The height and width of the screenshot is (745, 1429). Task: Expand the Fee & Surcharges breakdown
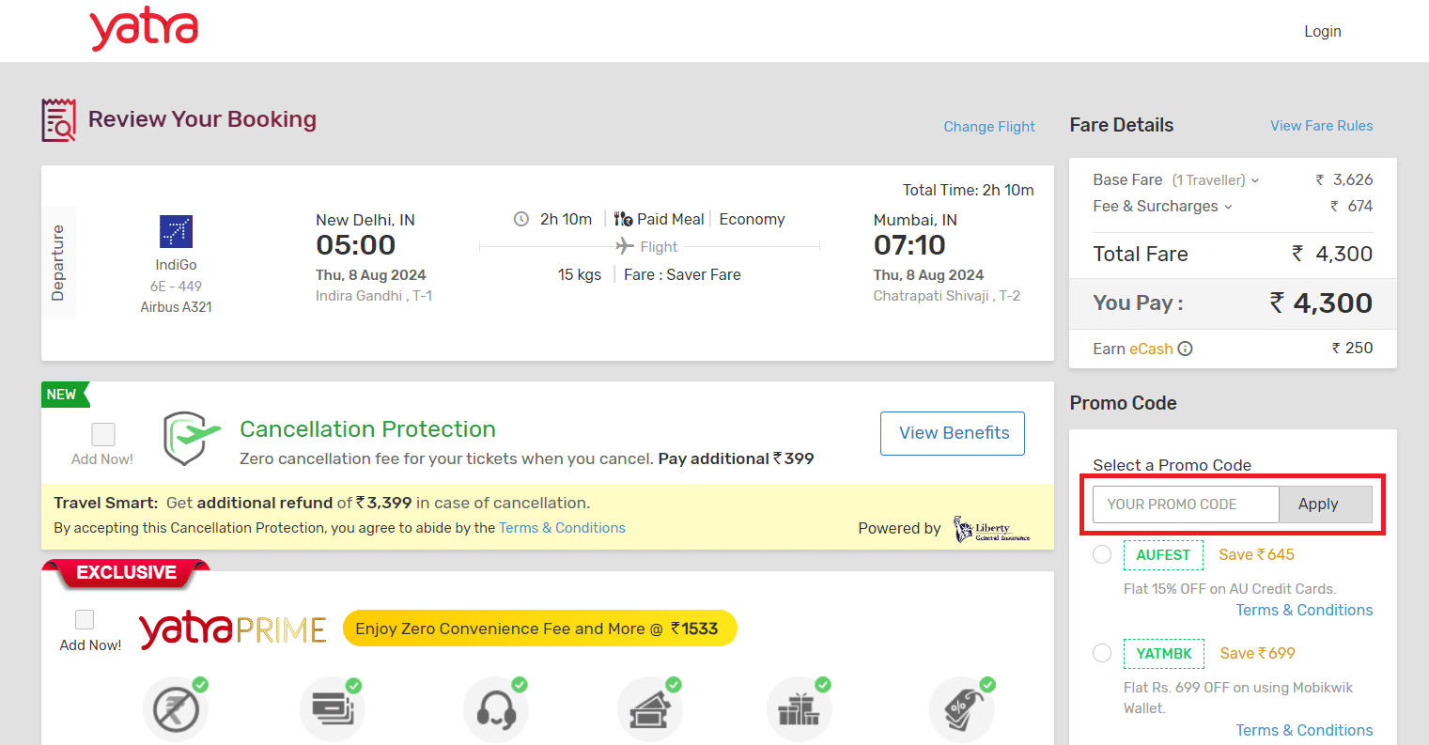(1229, 206)
